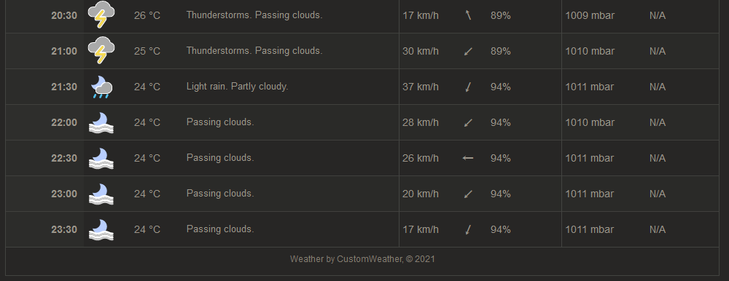This screenshot has height=281, width=729.
Task: Click the passing clouds icon at 22:30
Action: 101,159
